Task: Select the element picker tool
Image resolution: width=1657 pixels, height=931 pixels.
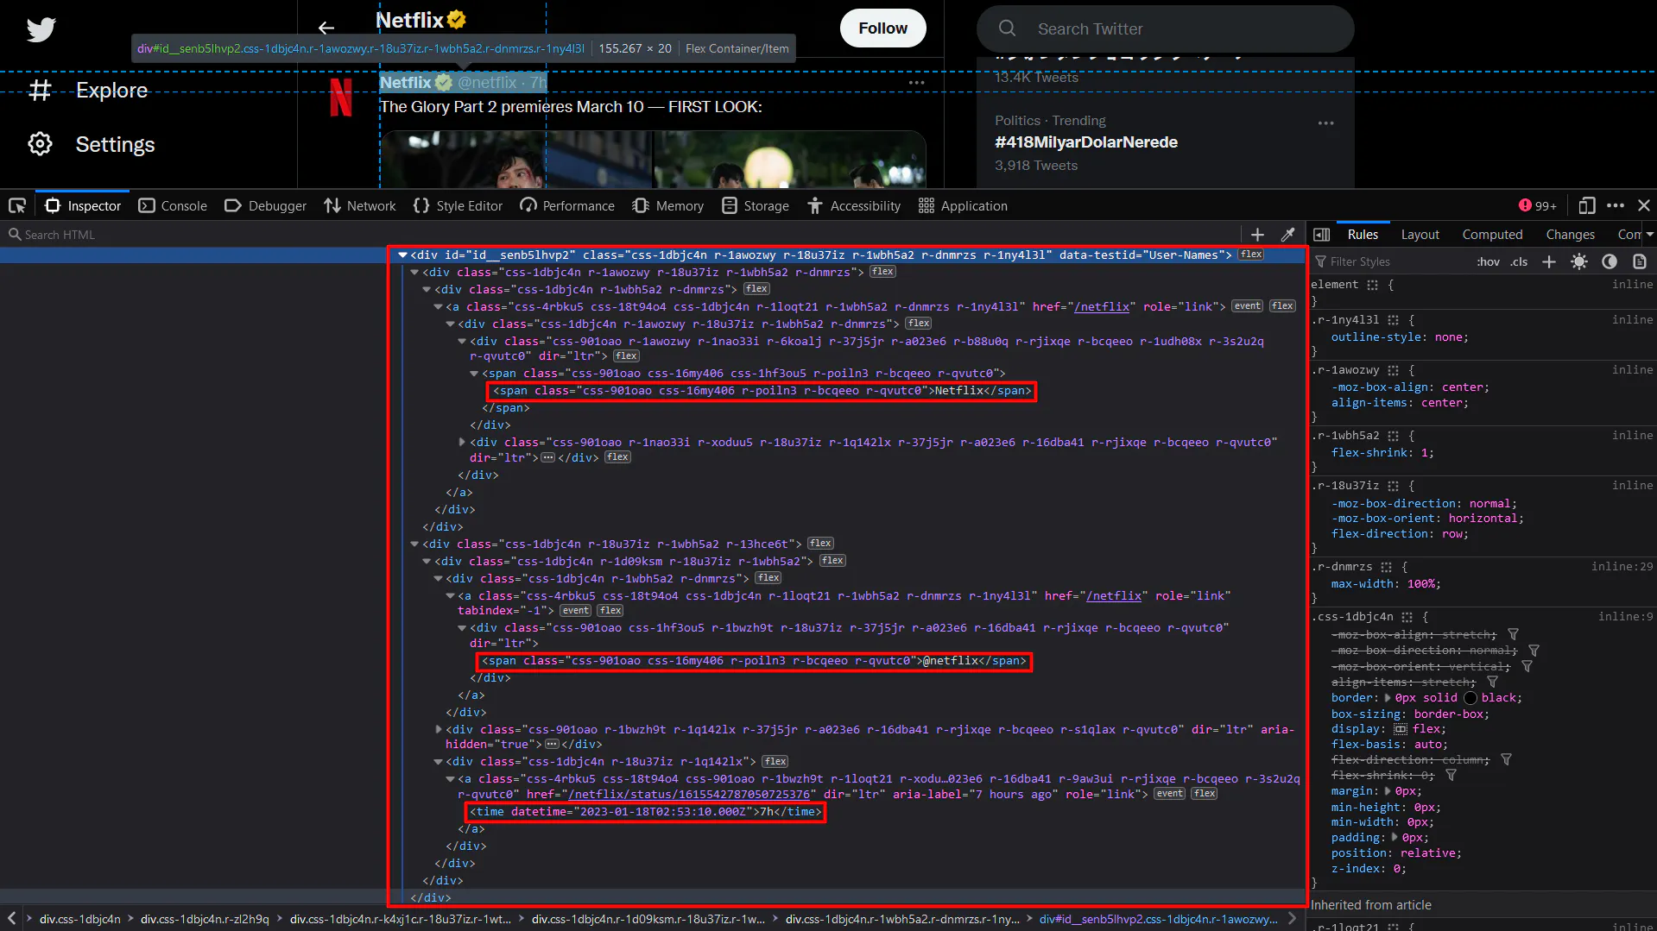Action: (x=17, y=205)
